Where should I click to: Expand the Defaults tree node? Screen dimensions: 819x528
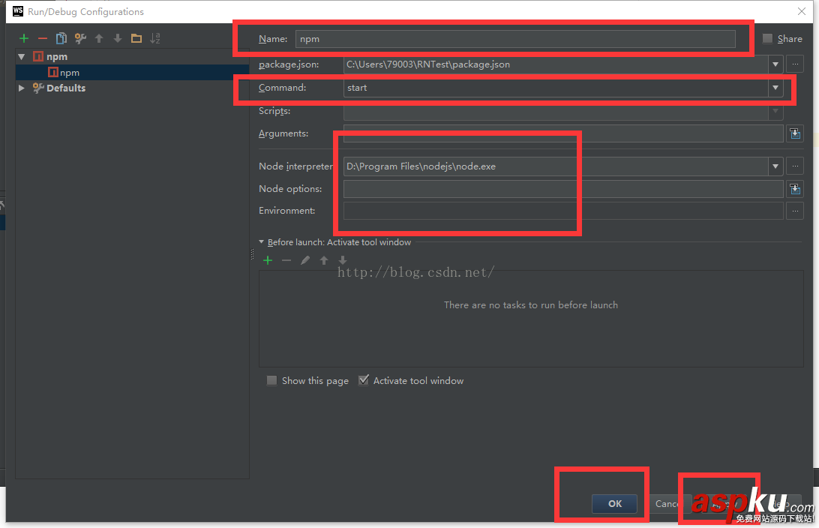click(x=22, y=88)
